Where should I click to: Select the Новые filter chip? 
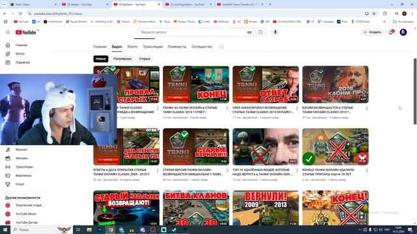point(101,59)
